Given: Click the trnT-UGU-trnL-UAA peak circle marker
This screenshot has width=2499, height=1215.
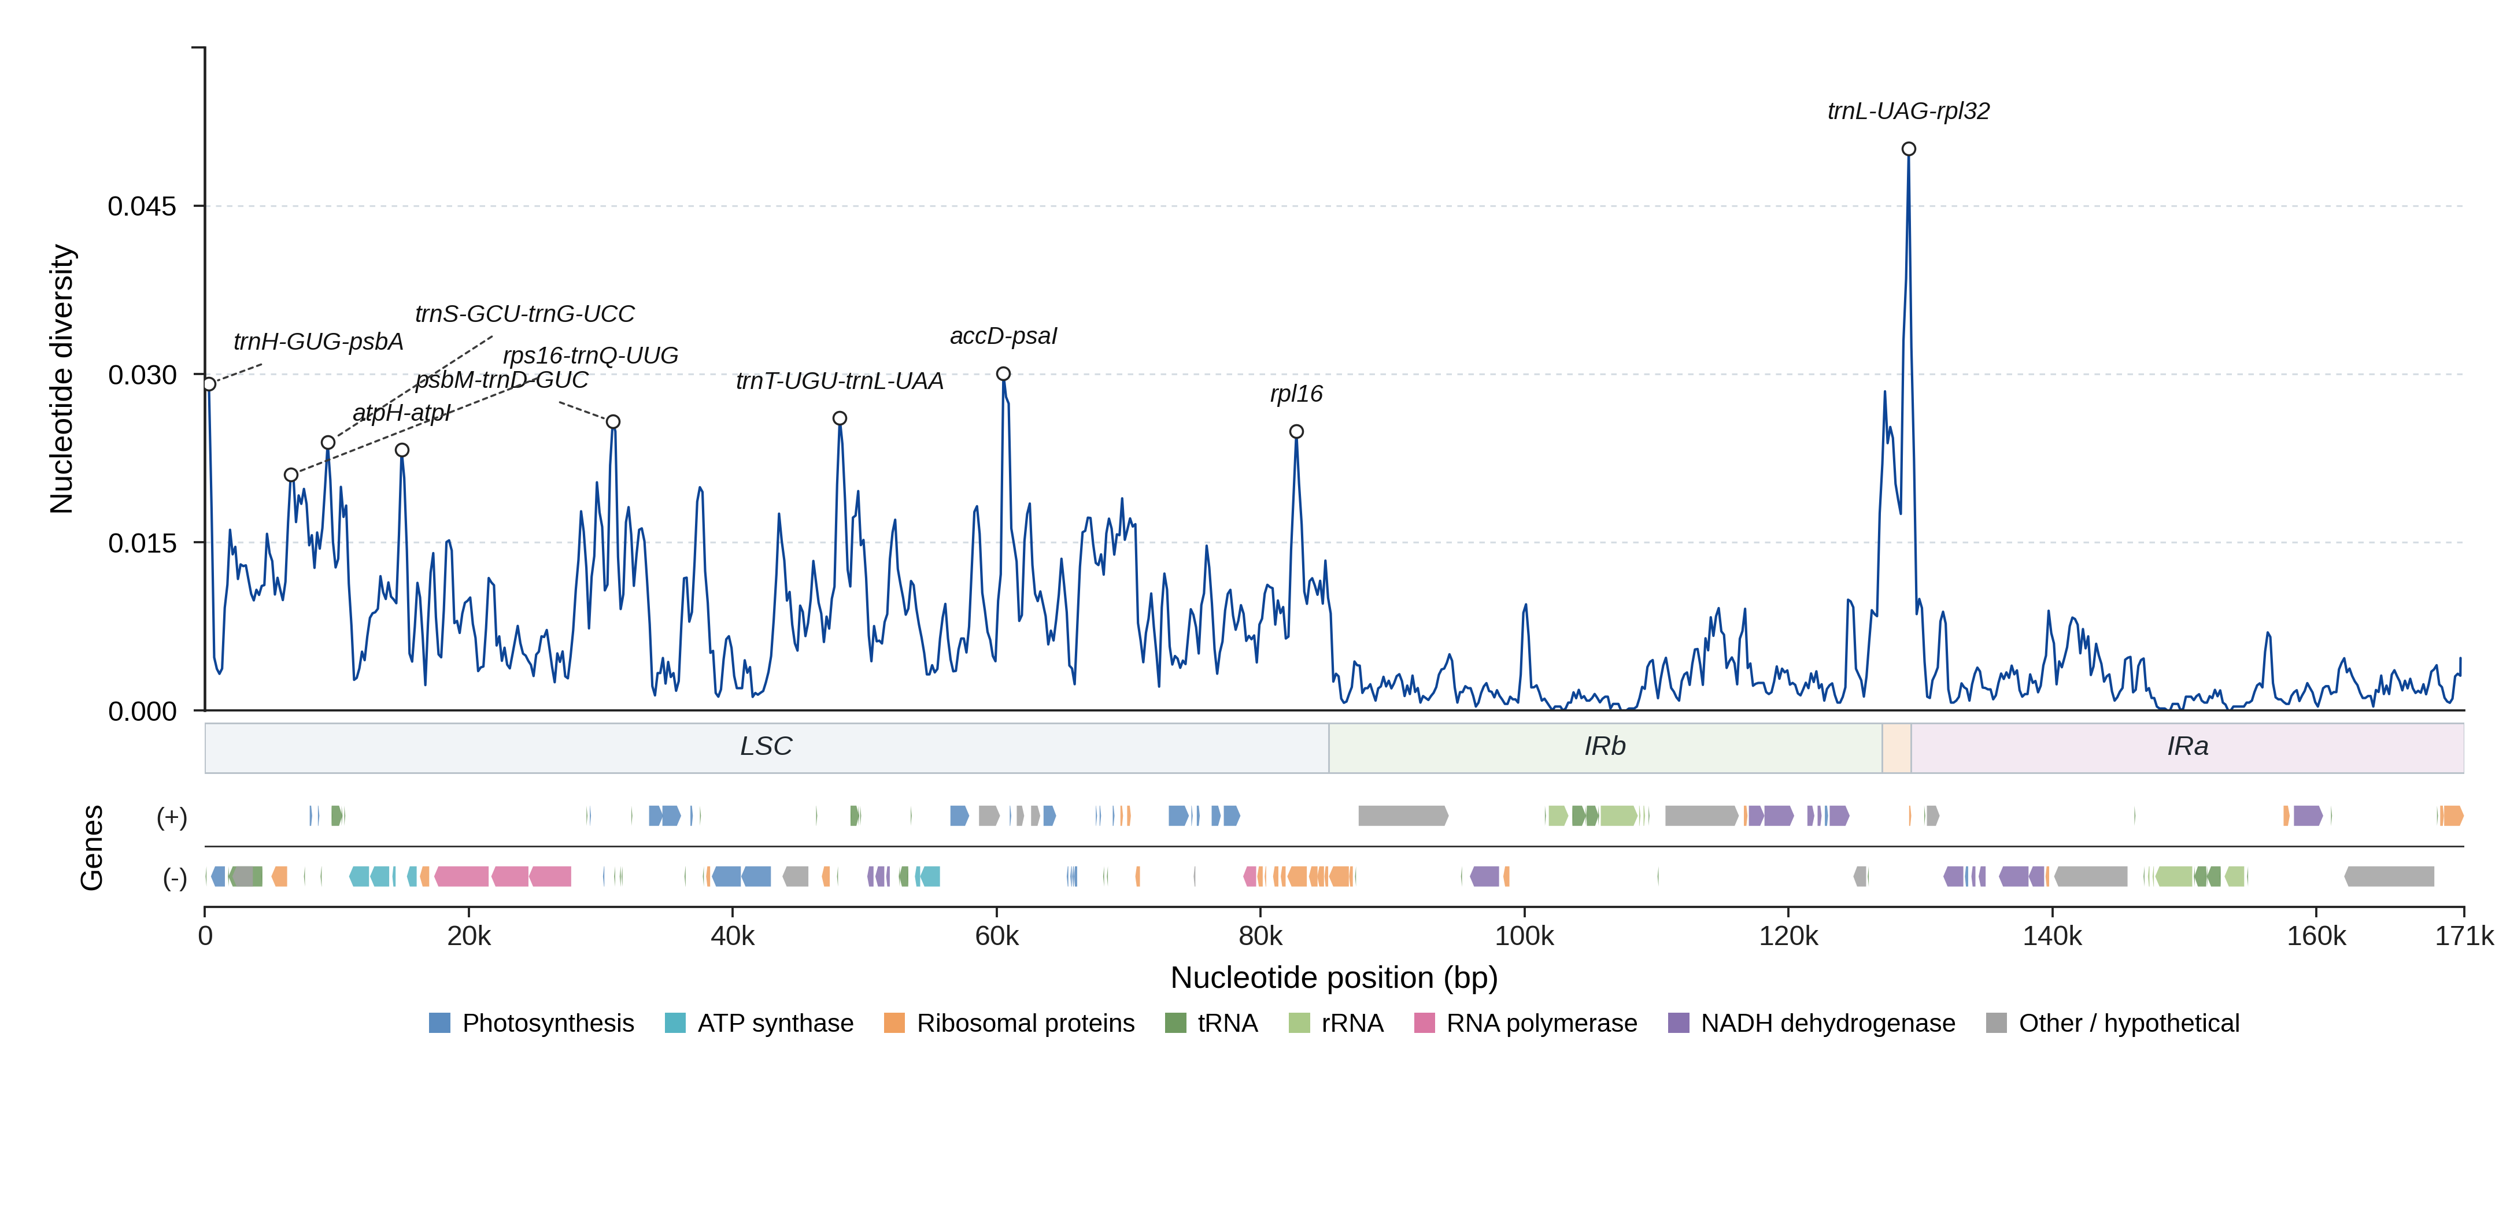Looking at the screenshot, I should tap(840, 419).
